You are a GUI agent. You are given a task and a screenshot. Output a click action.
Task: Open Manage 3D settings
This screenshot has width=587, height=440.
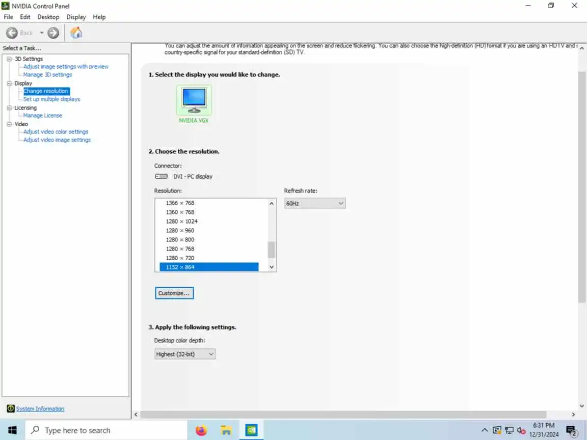pyautogui.click(x=47, y=75)
